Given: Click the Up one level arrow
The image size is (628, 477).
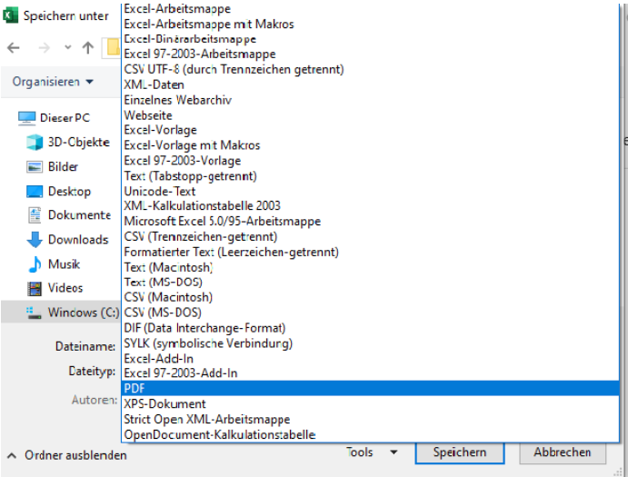Looking at the screenshot, I should pyautogui.click(x=88, y=48).
